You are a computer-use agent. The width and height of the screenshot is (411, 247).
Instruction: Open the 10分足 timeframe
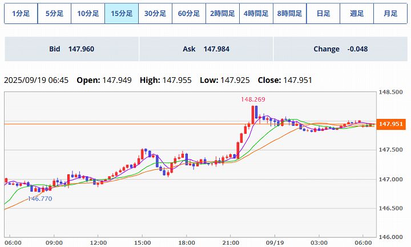[x=88, y=13]
